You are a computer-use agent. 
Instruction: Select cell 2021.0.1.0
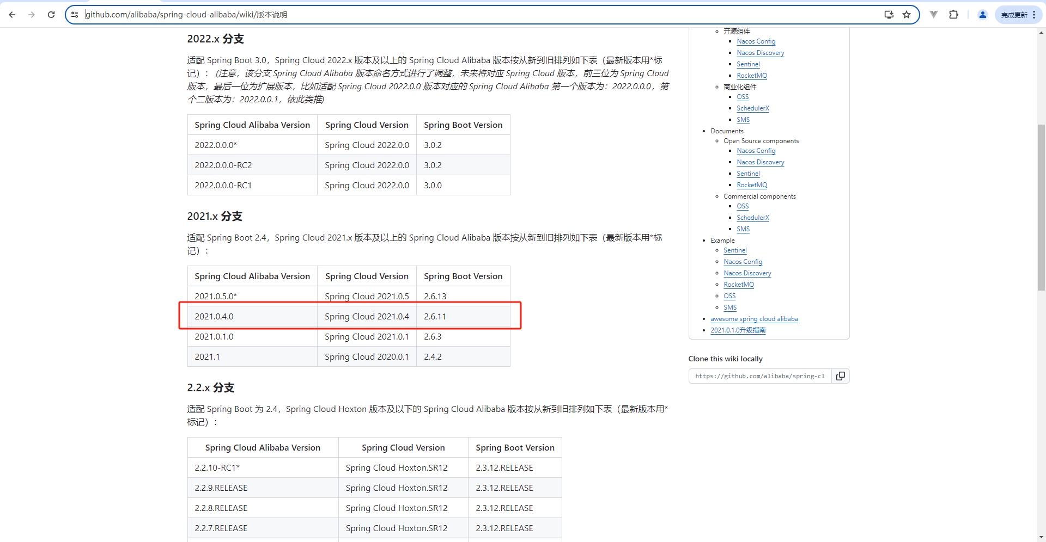click(252, 337)
